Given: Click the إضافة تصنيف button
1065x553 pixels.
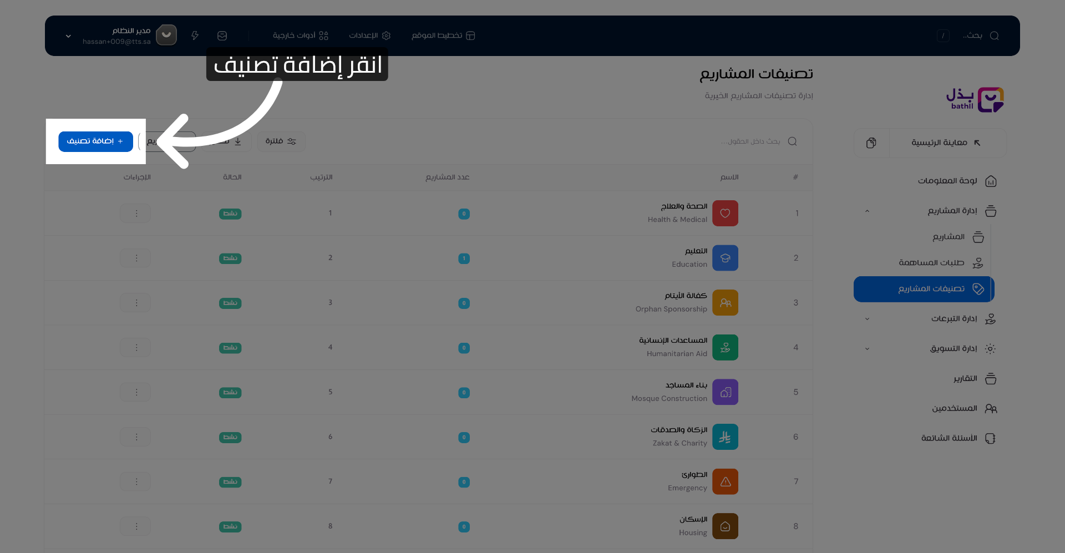Looking at the screenshot, I should [95, 141].
